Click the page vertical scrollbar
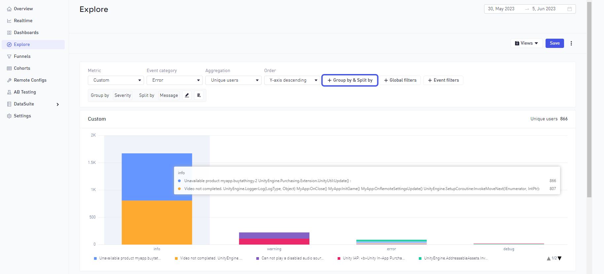Viewport: 604px width, 274px height. tap(589, 99)
